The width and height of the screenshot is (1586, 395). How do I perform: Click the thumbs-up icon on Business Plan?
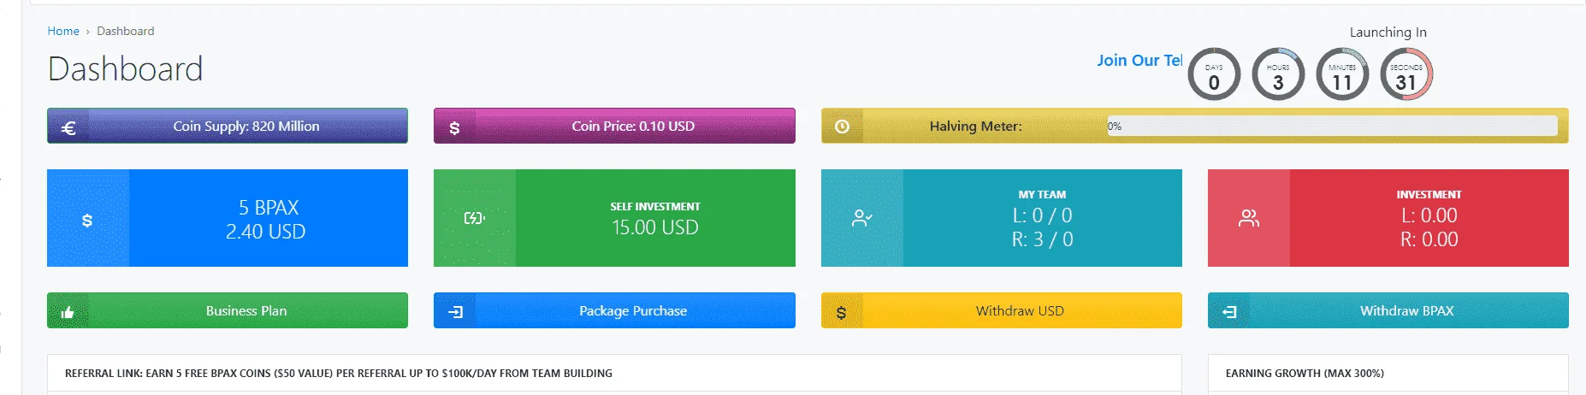tap(68, 312)
